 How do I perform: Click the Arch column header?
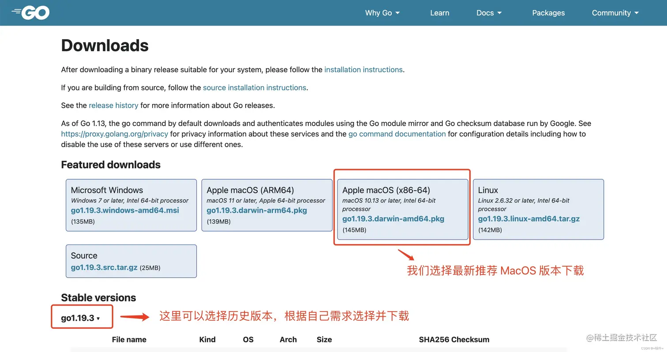[288, 340]
